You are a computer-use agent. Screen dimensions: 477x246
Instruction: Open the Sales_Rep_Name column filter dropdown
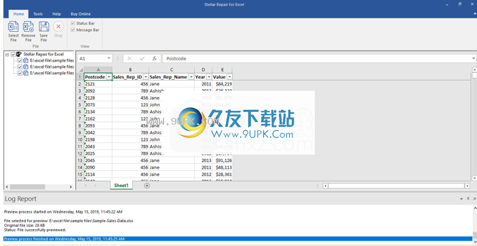[x=191, y=77]
